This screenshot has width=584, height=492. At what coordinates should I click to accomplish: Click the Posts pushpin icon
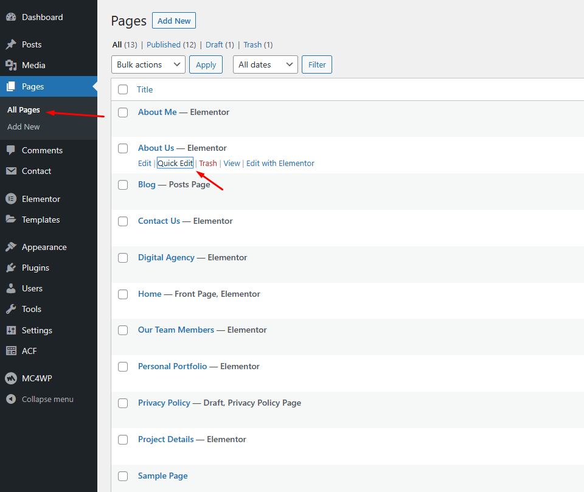pos(11,44)
